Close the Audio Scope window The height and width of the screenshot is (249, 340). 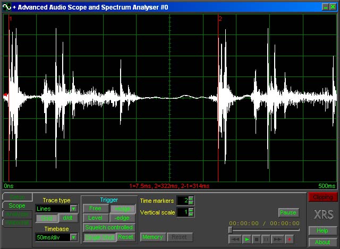333,7
